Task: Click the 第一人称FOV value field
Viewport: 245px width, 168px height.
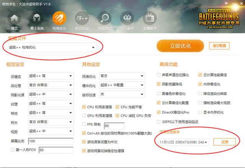Action: click(56, 150)
